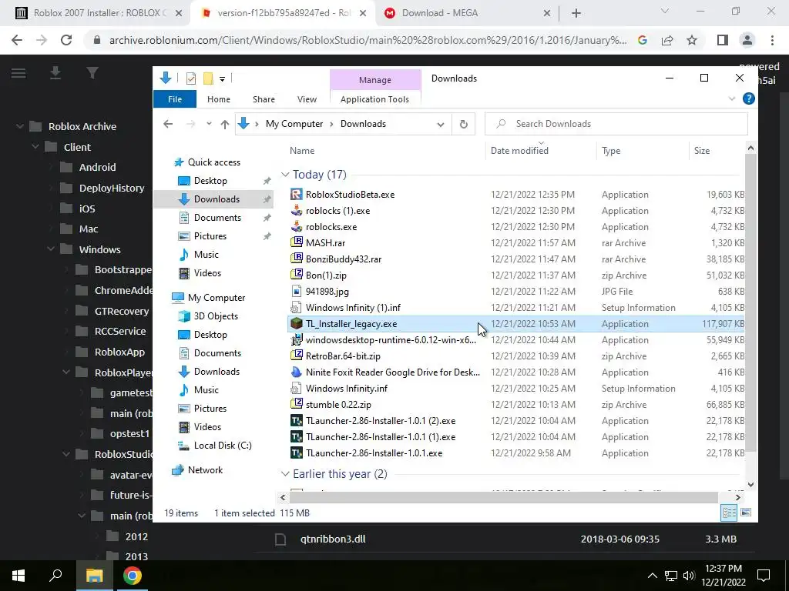The image size is (789, 591).
Task: Go up one folder level arrow
Action: click(224, 124)
